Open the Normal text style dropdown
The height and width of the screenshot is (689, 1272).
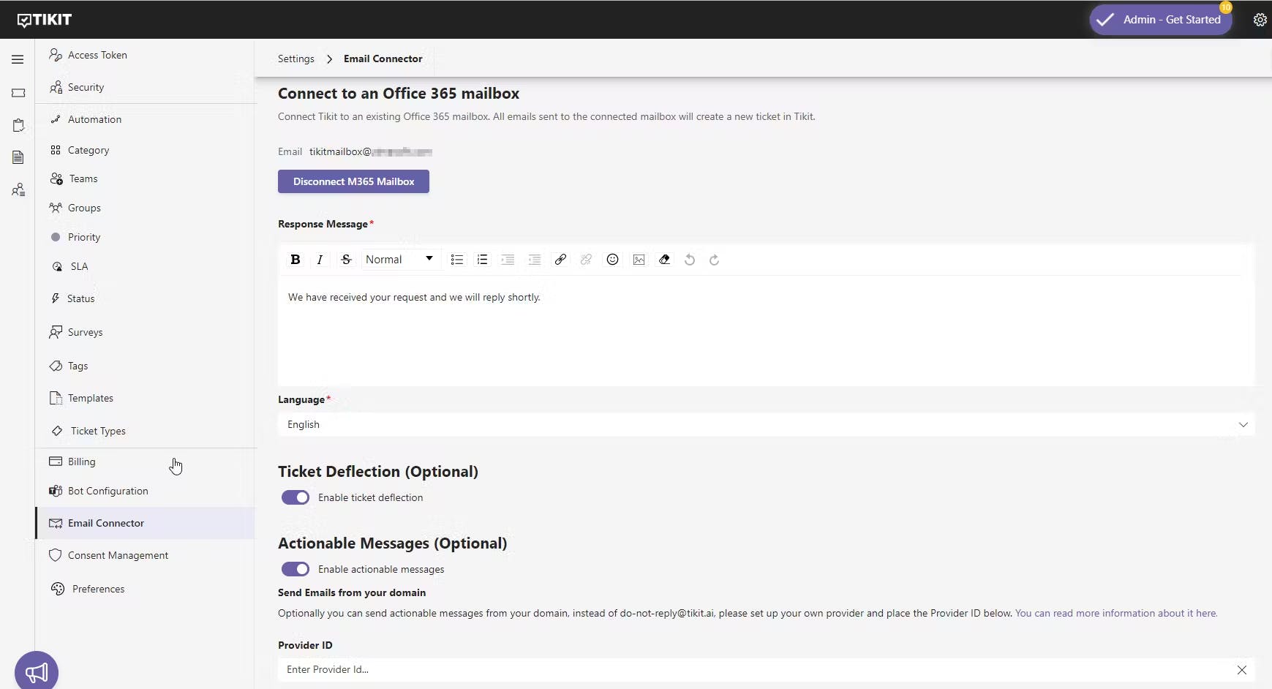click(x=400, y=260)
